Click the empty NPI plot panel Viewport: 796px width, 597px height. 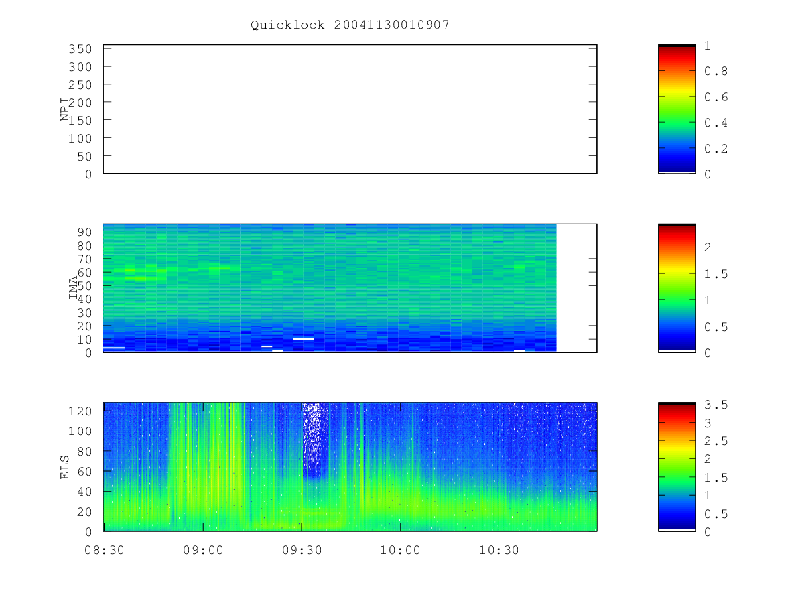coord(350,109)
